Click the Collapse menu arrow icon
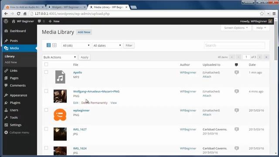 pos(6,133)
